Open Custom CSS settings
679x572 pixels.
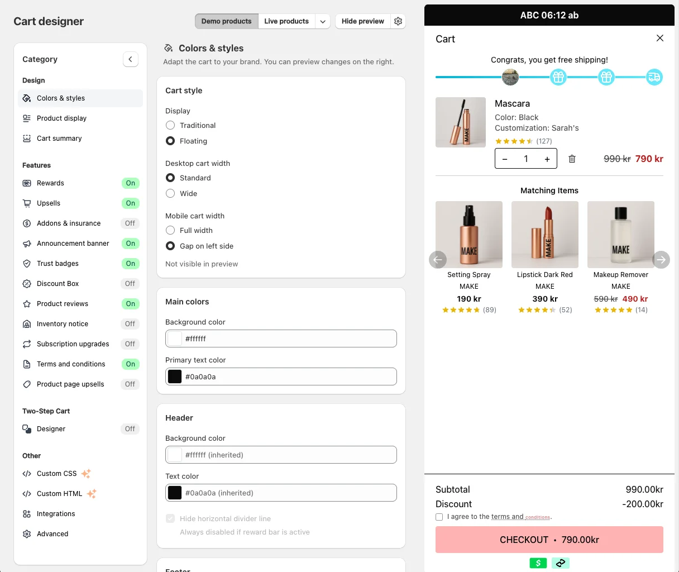point(80,474)
